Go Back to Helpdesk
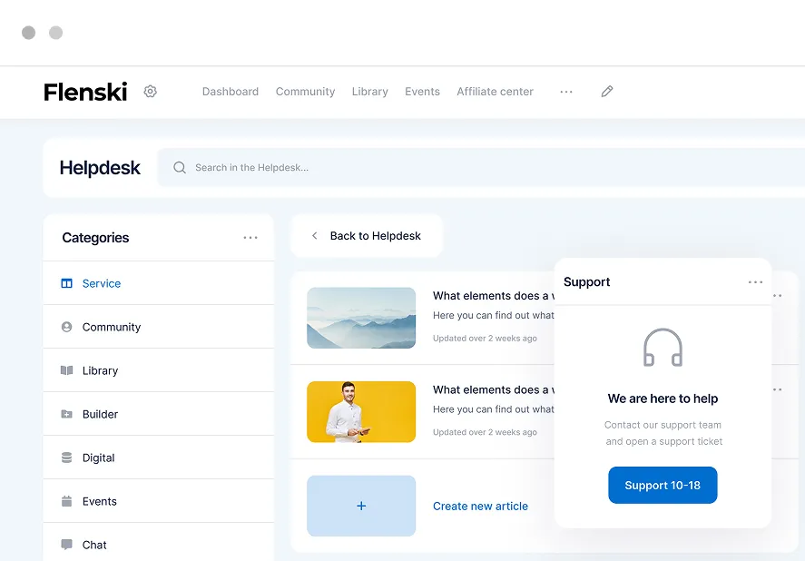The image size is (805, 561). click(x=367, y=236)
